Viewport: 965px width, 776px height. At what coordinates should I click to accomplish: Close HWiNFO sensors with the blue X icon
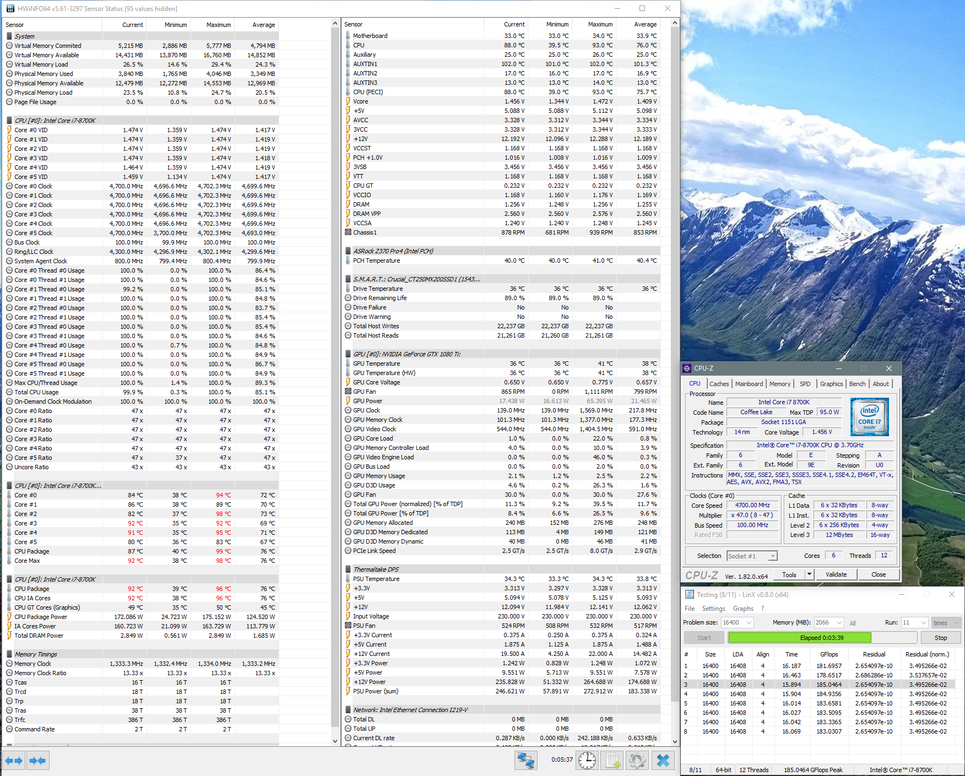[x=663, y=761]
